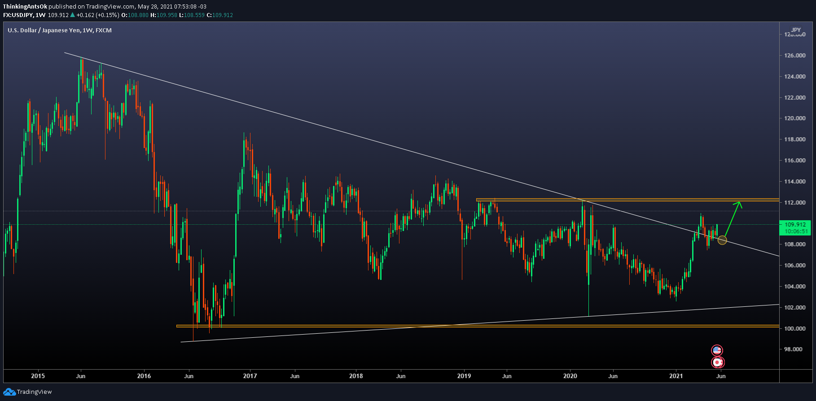Viewport: 816px width, 401px height.
Task: Click the 112.000 price axis label
Action: pyautogui.click(x=794, y=203)
